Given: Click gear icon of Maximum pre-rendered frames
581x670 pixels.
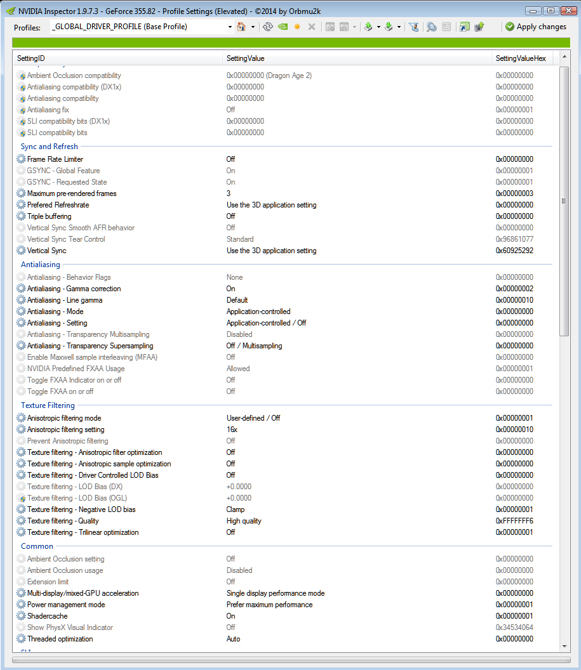Looking at the screenshot, I should click(21, 193).
